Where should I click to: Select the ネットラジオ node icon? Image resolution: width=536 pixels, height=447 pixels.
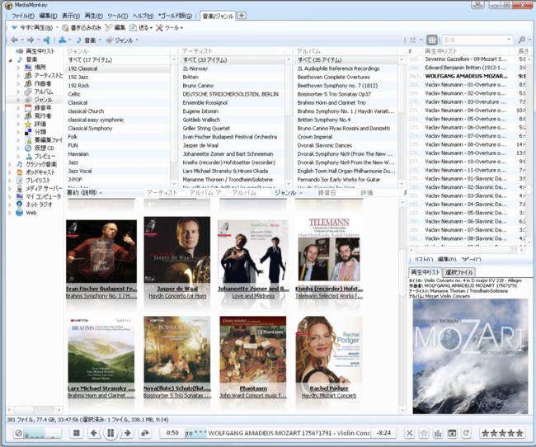coord(20,205)
